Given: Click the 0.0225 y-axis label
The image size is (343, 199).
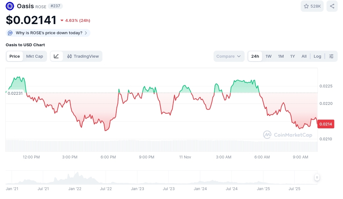Looking at the screenshot, I should pyautogui.click(x=326, y=86).
